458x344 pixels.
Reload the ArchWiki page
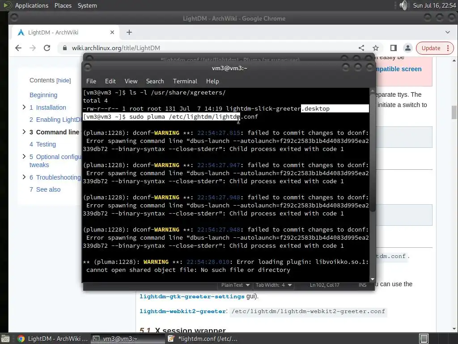[x=47, y=48]
